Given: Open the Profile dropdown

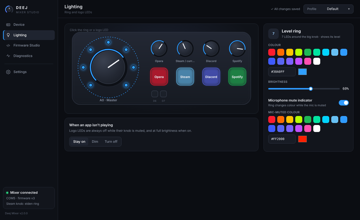Looking at the screenshot, I should point(328,9).
